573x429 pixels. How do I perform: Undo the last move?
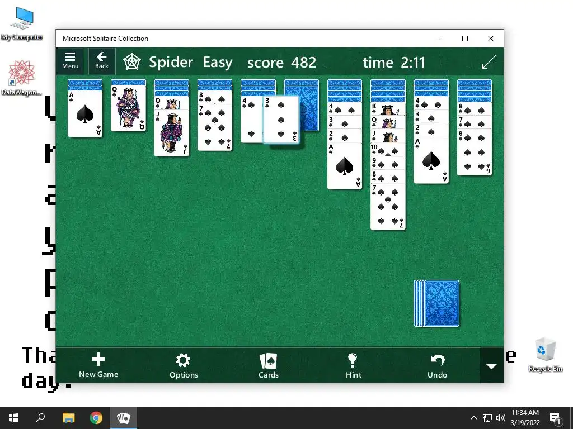(437, 365)
